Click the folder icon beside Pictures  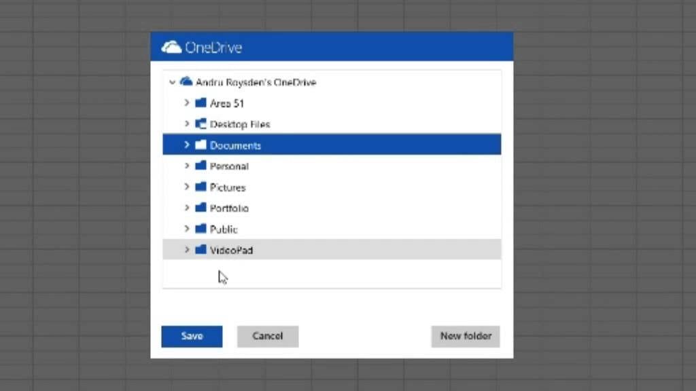tap(201, 186)
